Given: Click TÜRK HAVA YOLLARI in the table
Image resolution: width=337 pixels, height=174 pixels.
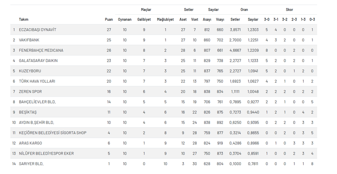Looking at the screenshot, I should (37, 81).
